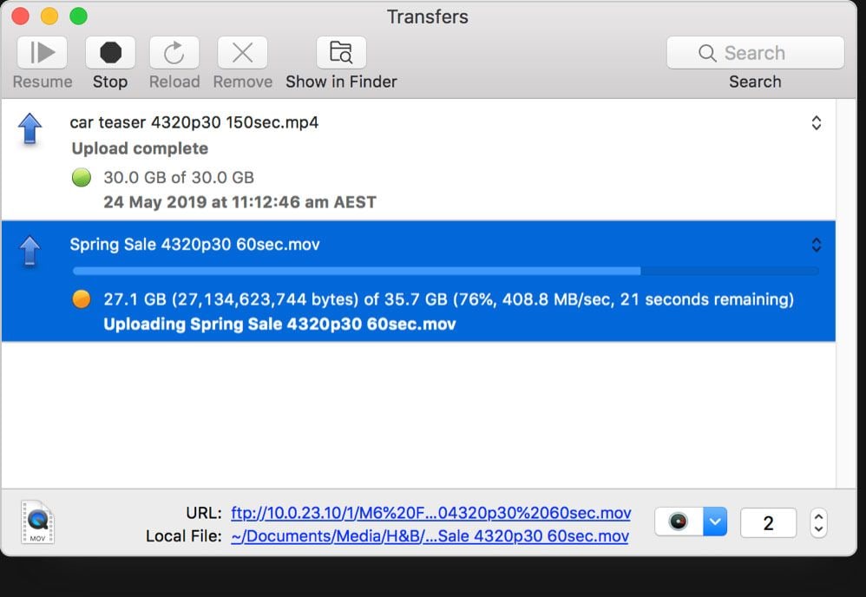Open the ftp URL link for Spring Sale file

pyautogui.click(x=430, y=513)
